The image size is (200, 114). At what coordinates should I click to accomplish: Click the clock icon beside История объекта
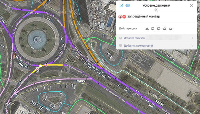[x=121, y=38]
